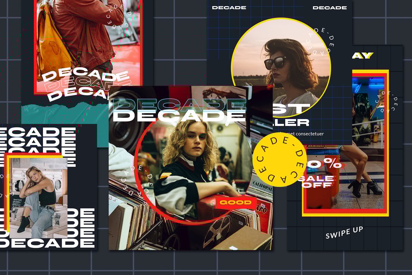Tap the SWIPE UP text

[x=344, y=233]
